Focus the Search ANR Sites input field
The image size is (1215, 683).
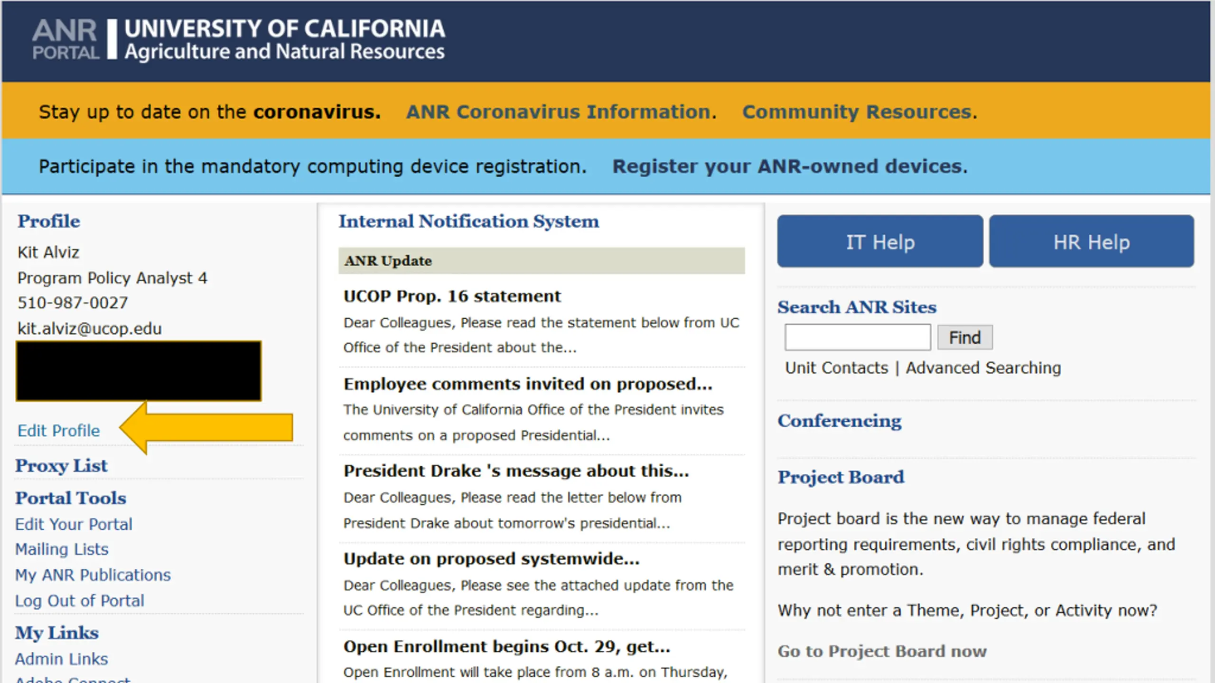[858, 337]
